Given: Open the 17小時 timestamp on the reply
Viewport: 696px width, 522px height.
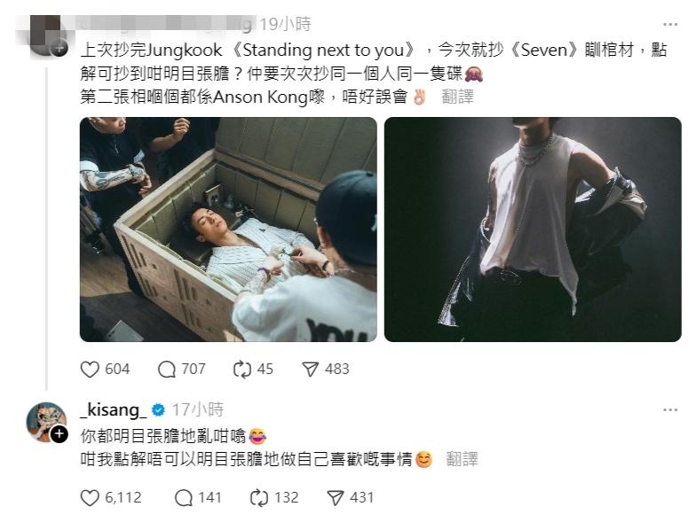Looking at the screenshot, I should pyautogui.click(x=198, y=409).
